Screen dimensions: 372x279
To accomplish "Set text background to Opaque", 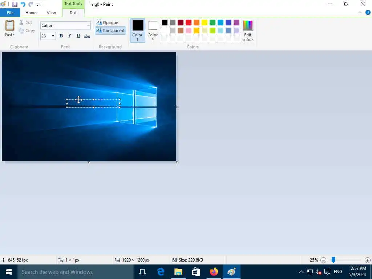I will pyautogui.click(x=107, y=23).
